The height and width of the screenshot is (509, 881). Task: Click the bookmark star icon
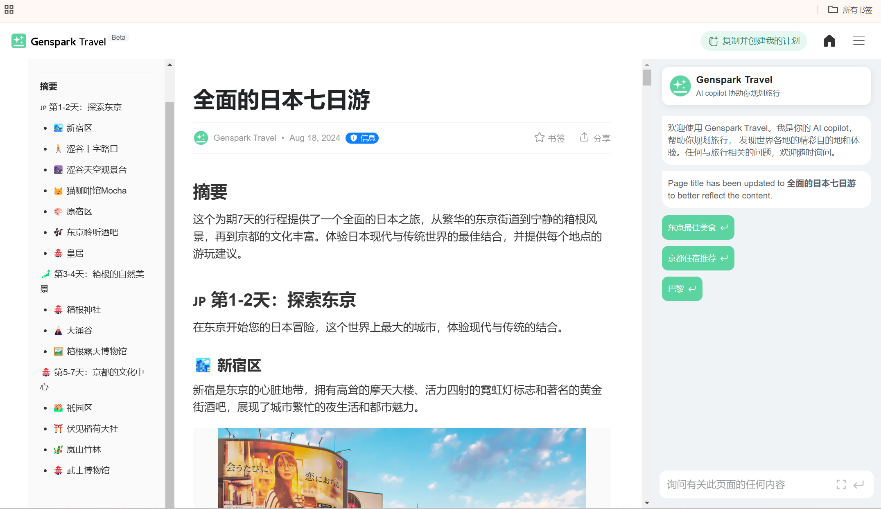539,137
